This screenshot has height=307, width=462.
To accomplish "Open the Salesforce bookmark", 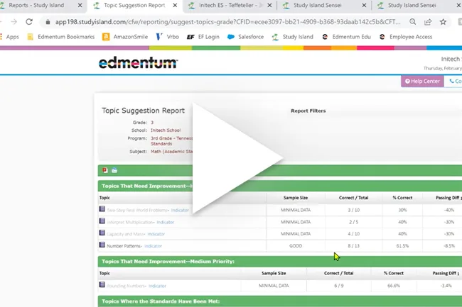I will pyautogui.click(x=245, y=37).
